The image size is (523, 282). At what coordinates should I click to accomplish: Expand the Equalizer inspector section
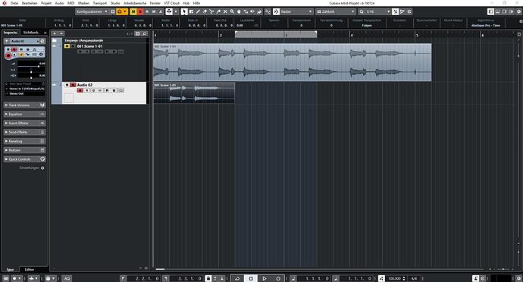(x=25, y=114)
